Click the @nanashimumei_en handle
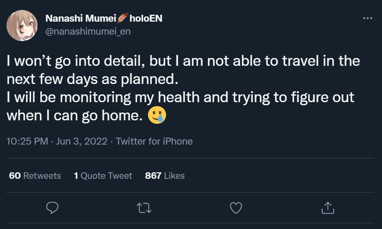 click(88, 32)
